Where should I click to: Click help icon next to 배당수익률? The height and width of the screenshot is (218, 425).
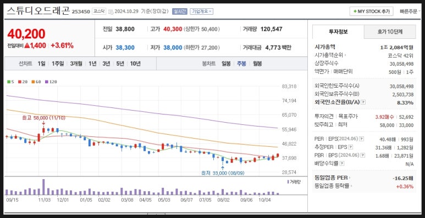click(342, 164)
